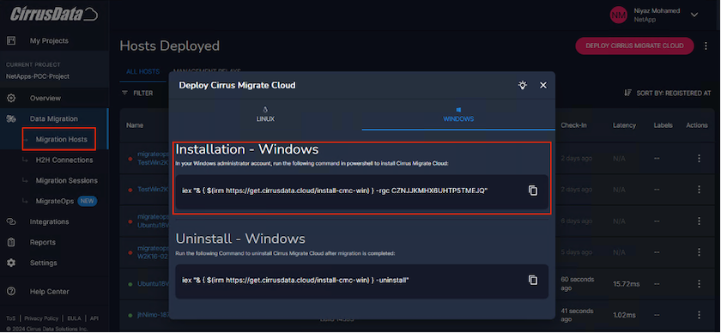The height and width of the screenshot is (333, 721).
Task: Click the 60 seconds ago check-in
Action: pyautogui.click(x=578, y=284)
